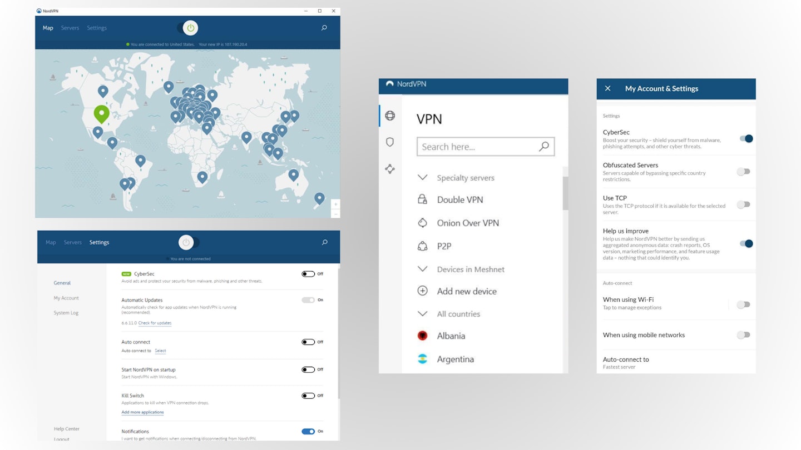Toggle Auto connect switch
Screen dimensions: 801x450
pos(308,342)
